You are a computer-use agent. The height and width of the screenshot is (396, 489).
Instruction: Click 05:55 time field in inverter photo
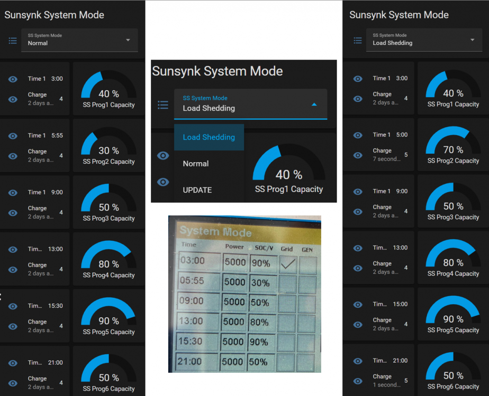point(199,281)
